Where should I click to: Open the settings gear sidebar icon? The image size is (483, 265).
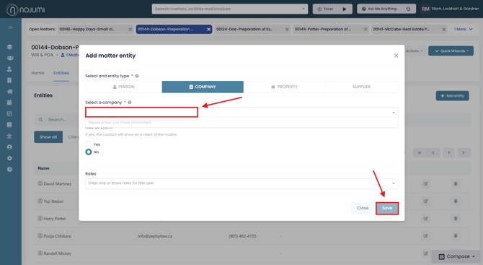(x=9, y=158)
